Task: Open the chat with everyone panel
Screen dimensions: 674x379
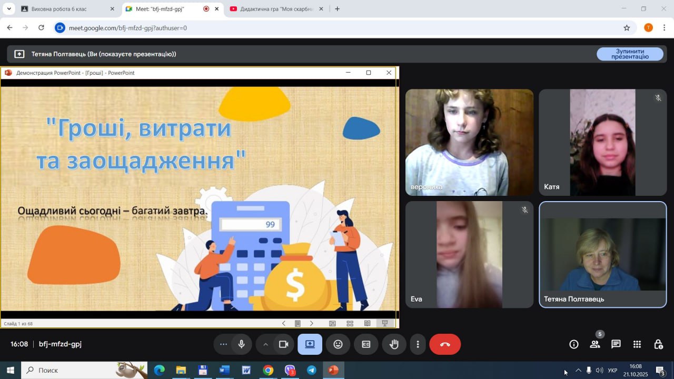Action: [x=616, y=344]
